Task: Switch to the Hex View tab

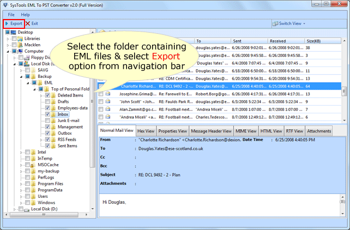Action: 146,131
